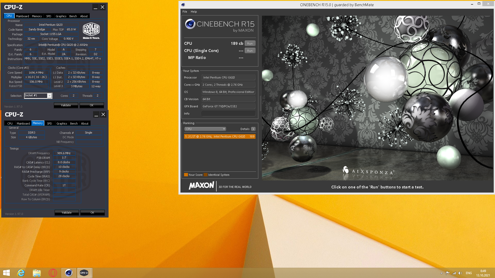This screenshot has width=495, height=278.
Task: Click the Core Speed value 1696.4 MHz
Action: tap(36, 73)
